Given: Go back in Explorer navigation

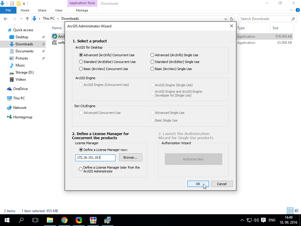Looking at the screenshot, I should (6, 19).
